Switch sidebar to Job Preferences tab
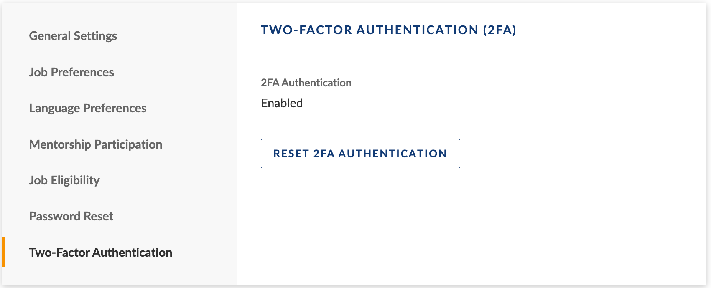This screenshot has width=711, height=288. point(71,72)
